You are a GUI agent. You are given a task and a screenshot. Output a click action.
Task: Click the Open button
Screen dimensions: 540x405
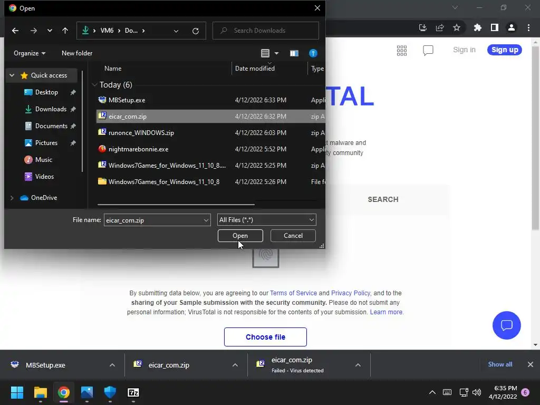pos(240,236)
